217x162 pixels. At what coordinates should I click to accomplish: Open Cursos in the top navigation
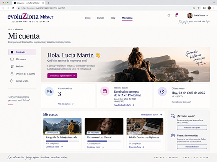coord(101,18)
